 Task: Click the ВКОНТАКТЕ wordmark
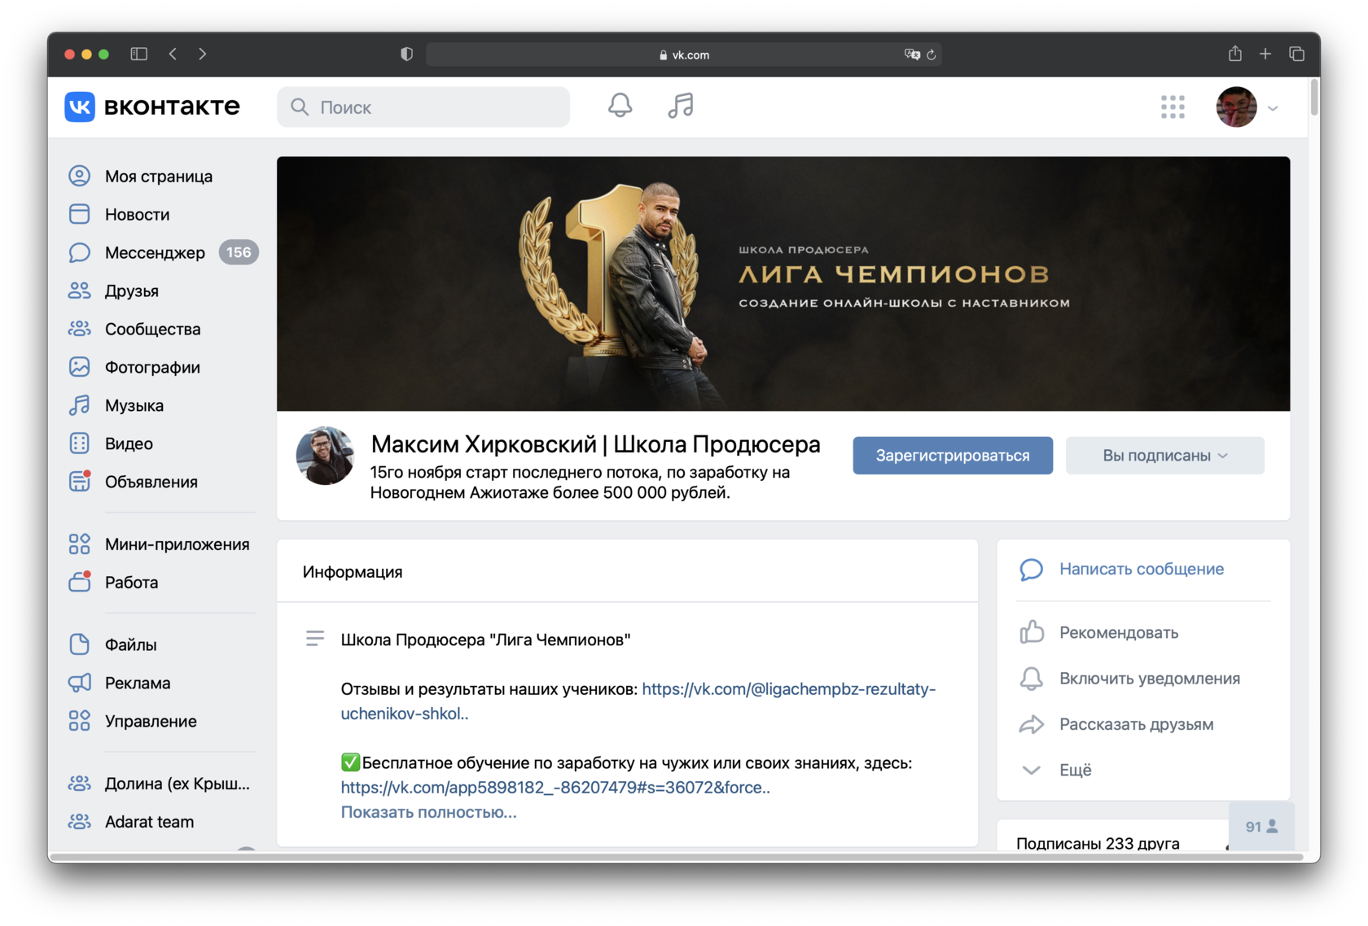172,107
